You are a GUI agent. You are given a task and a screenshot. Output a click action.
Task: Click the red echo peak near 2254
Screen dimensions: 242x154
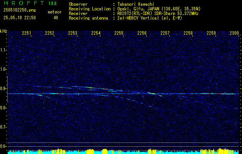tap(105, 89)
